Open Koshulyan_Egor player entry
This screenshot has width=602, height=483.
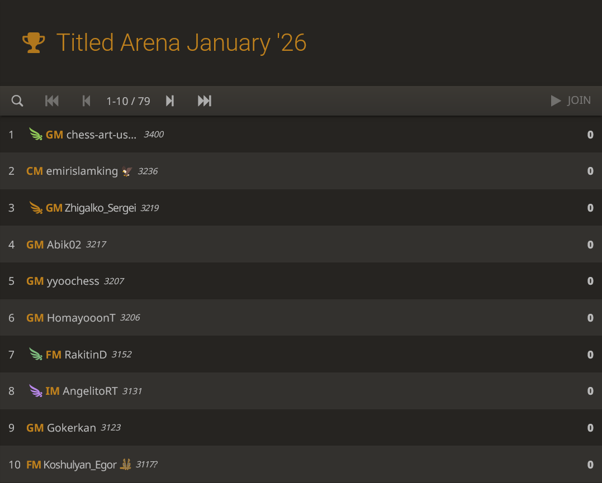pyautogui.click(x=80, y=465)
